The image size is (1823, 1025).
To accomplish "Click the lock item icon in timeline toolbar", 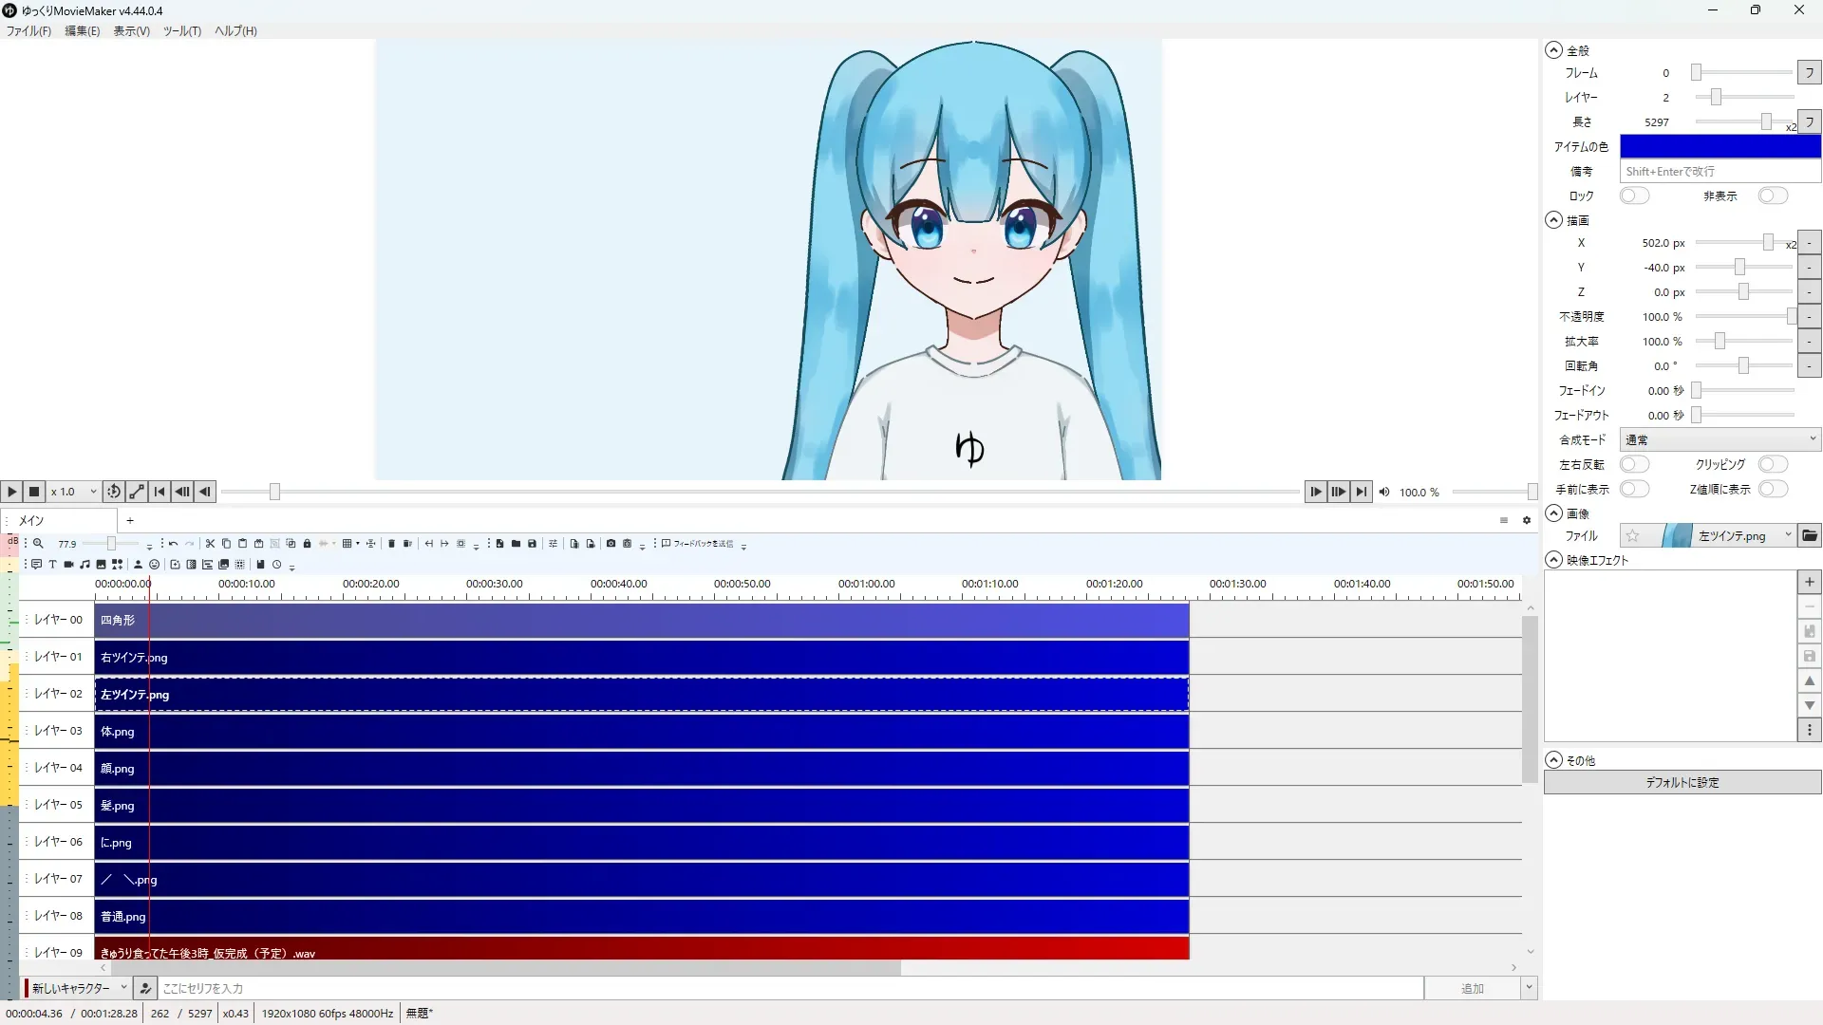I will (x=307, y=544).
